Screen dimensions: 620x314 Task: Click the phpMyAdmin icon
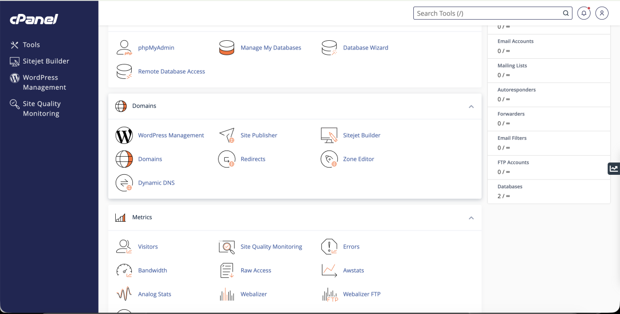(x=124, y=47)
